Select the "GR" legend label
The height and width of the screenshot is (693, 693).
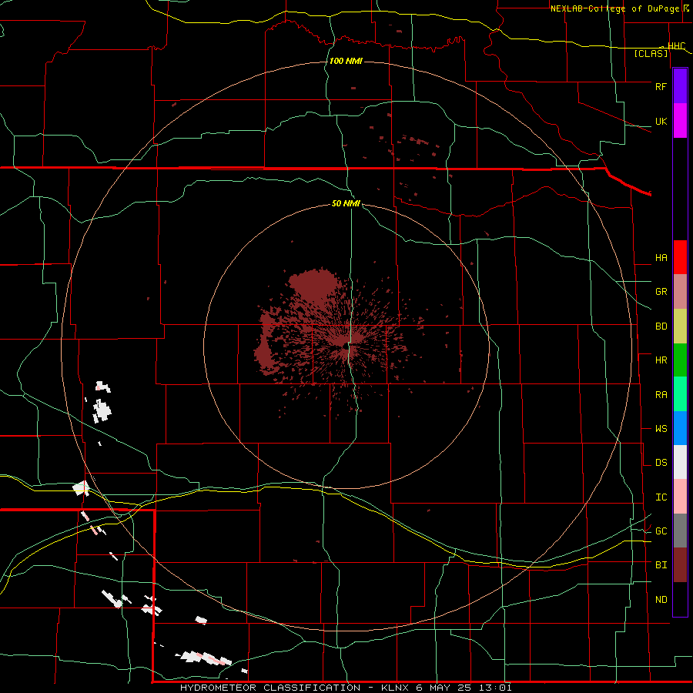661,292
